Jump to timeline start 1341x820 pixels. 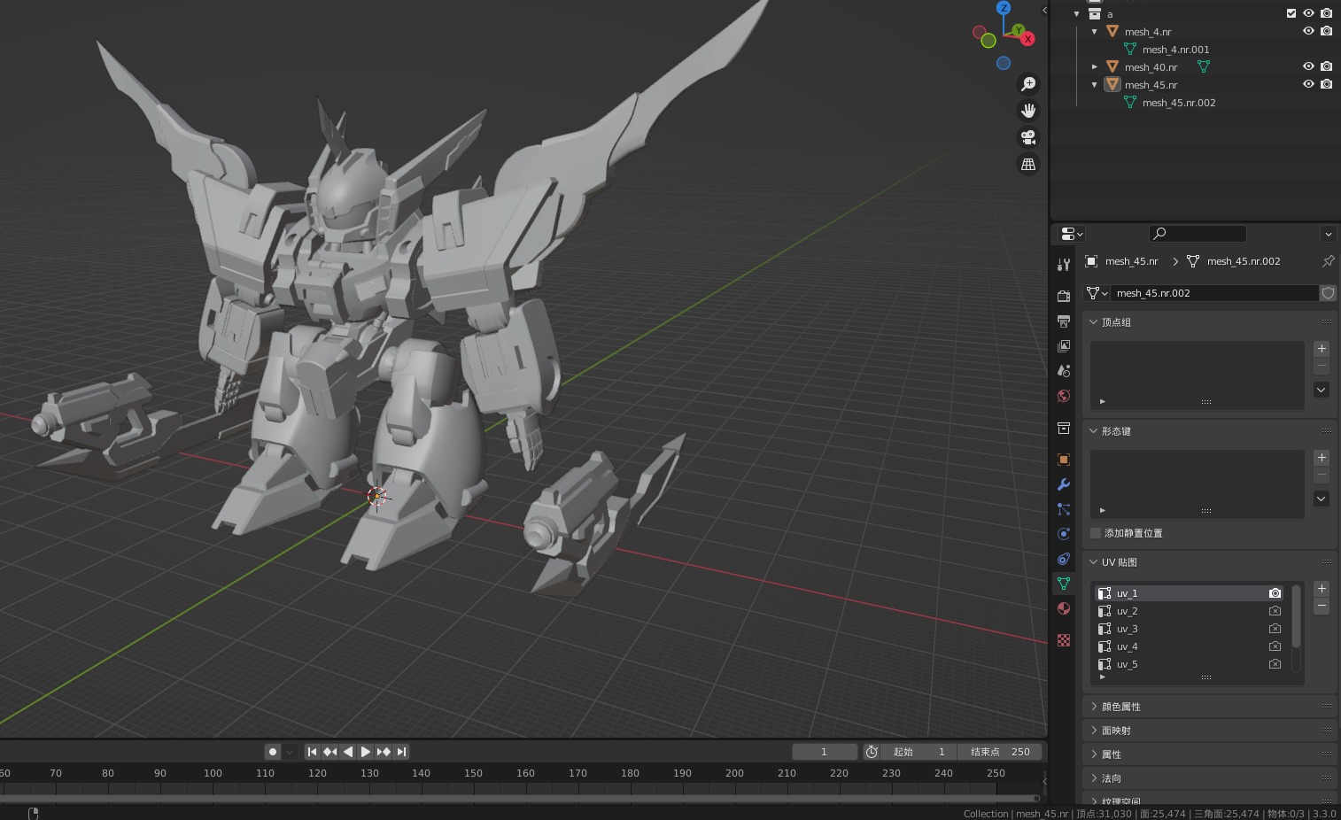click(312, 752)
